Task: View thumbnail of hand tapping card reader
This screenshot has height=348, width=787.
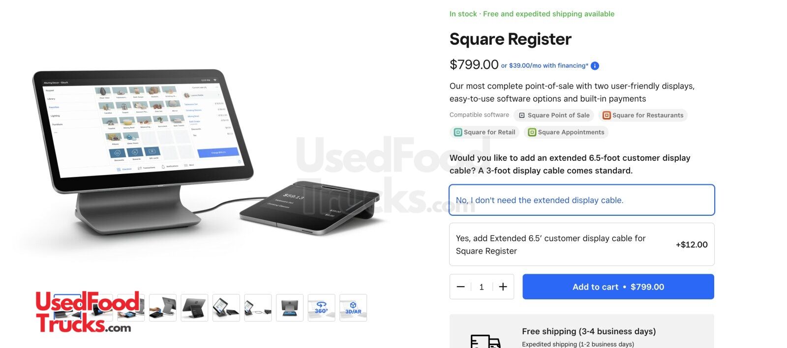Action: (163, 308)
